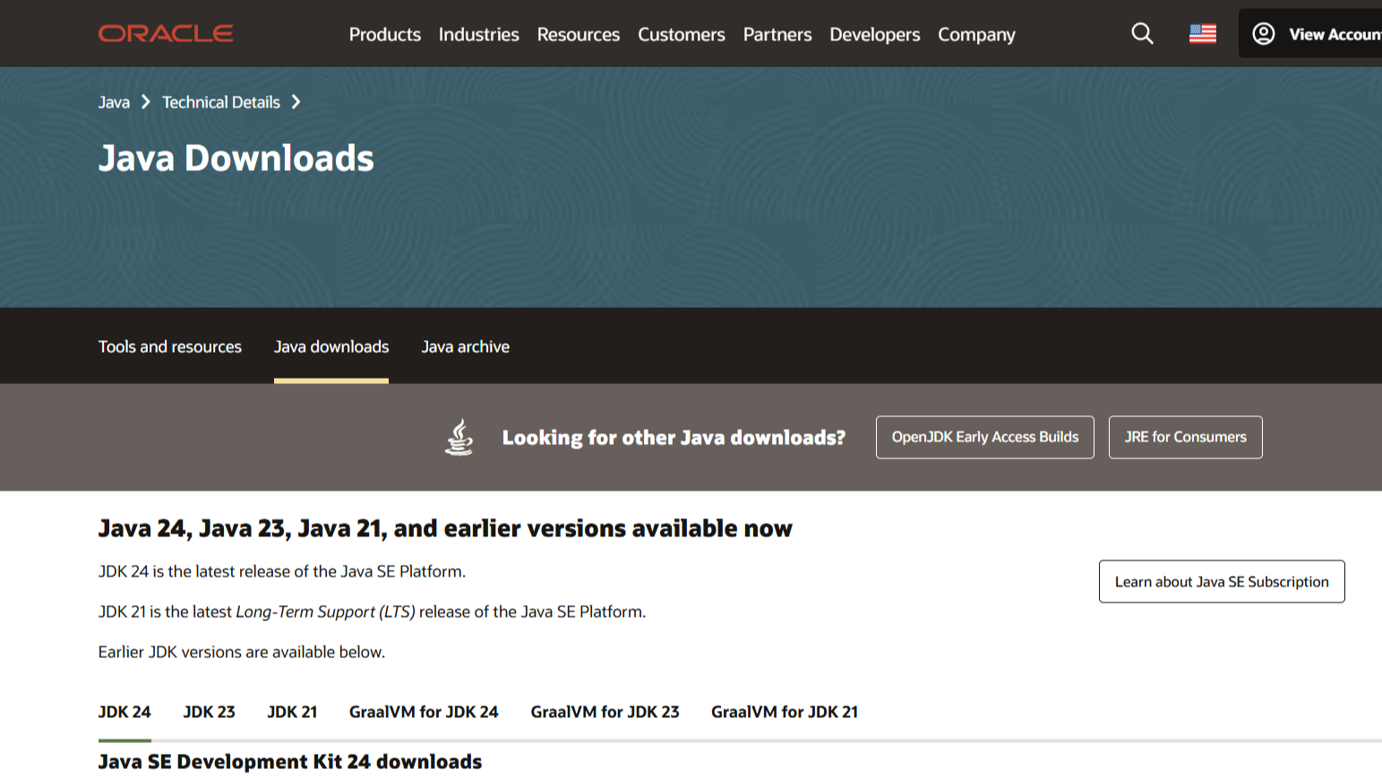Click the JRE for Consumers button
Viewport: 1382px width, 778px height.
point(1185,437)
